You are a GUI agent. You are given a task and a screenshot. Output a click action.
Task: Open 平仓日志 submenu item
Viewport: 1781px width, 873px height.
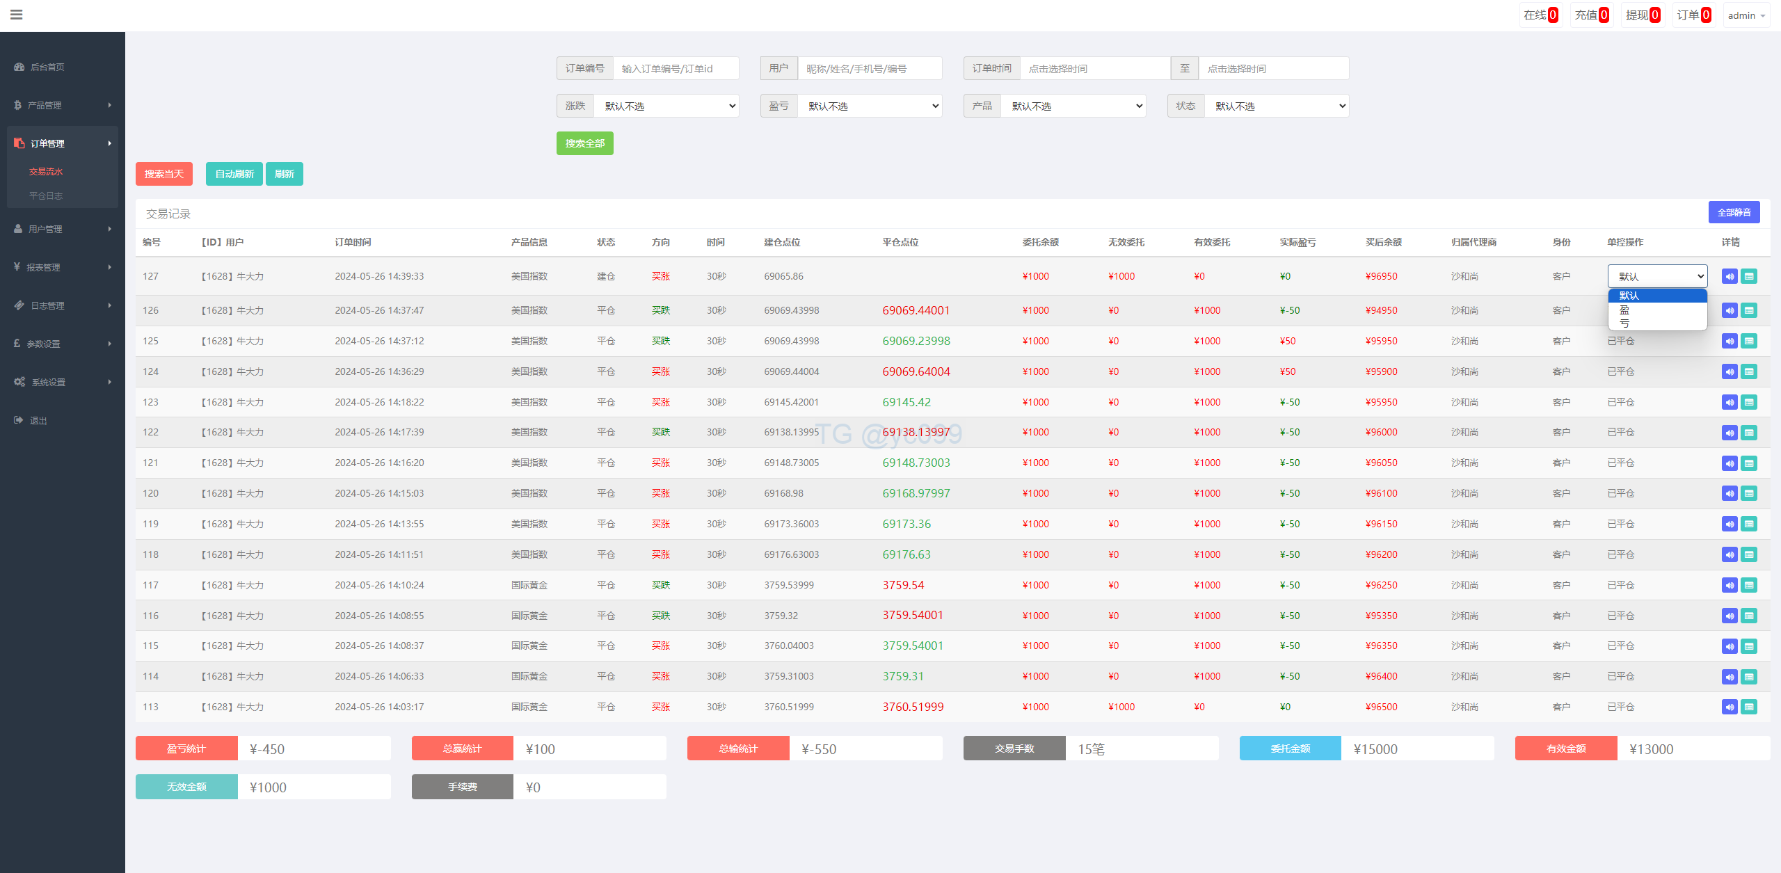(x=46, y=195)
